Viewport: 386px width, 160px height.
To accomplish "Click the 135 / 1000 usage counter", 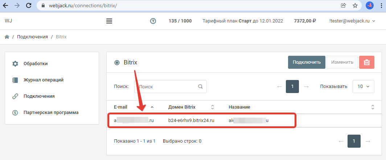I will (x=180, y=21).
